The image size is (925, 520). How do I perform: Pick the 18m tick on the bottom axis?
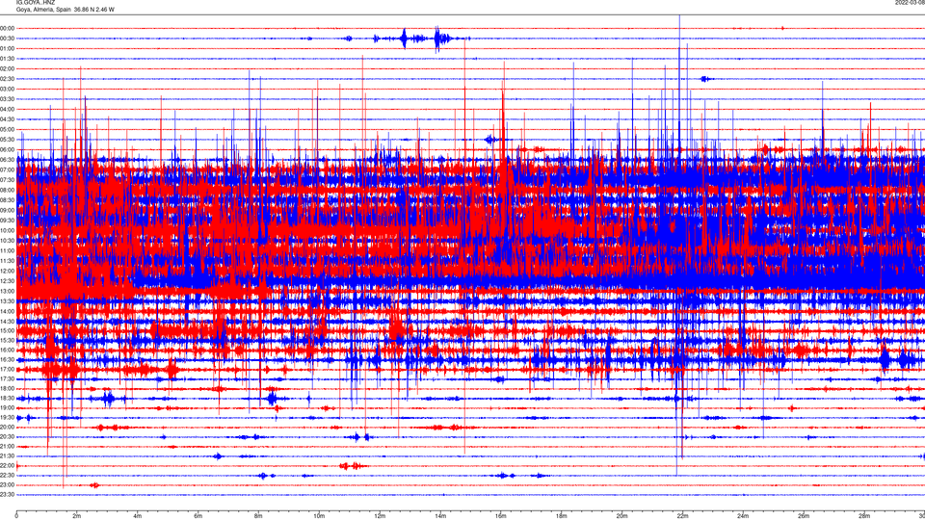point(561,516)
